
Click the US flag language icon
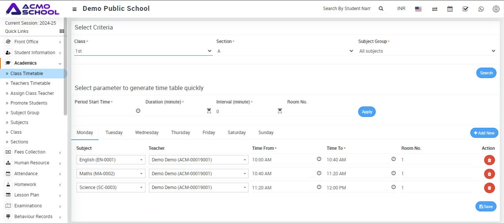418,9
